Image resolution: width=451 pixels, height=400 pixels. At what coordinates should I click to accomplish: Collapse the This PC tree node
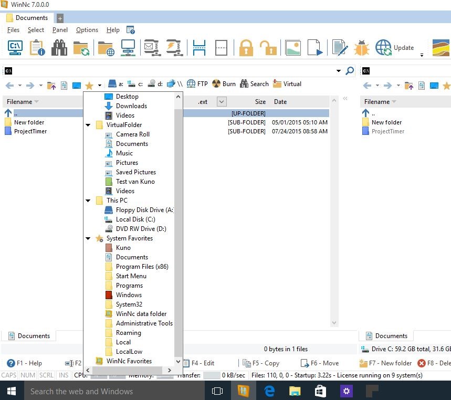[x=88, y=201]
